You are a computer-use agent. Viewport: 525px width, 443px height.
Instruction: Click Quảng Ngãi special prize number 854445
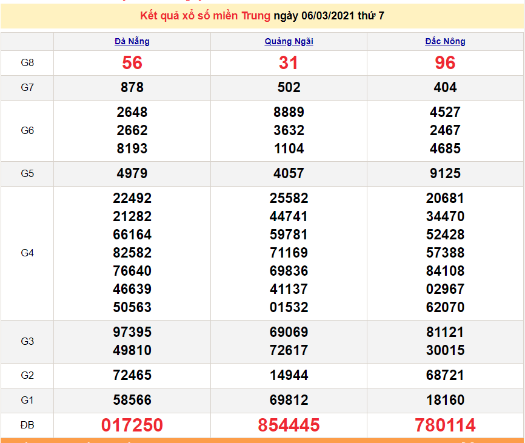[x=289, y=425]
